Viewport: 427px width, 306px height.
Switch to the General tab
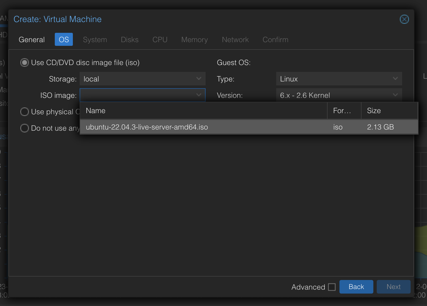point(32,40)
